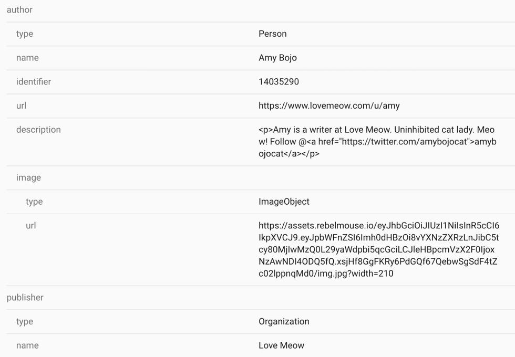The width and height of the screenshot is (515, 357).
Task: Select the name value Amy Bojo
Action: coord(277,58)
